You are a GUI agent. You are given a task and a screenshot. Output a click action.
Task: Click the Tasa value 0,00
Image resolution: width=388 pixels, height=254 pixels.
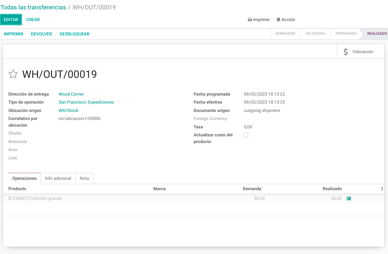click(248, 127)
